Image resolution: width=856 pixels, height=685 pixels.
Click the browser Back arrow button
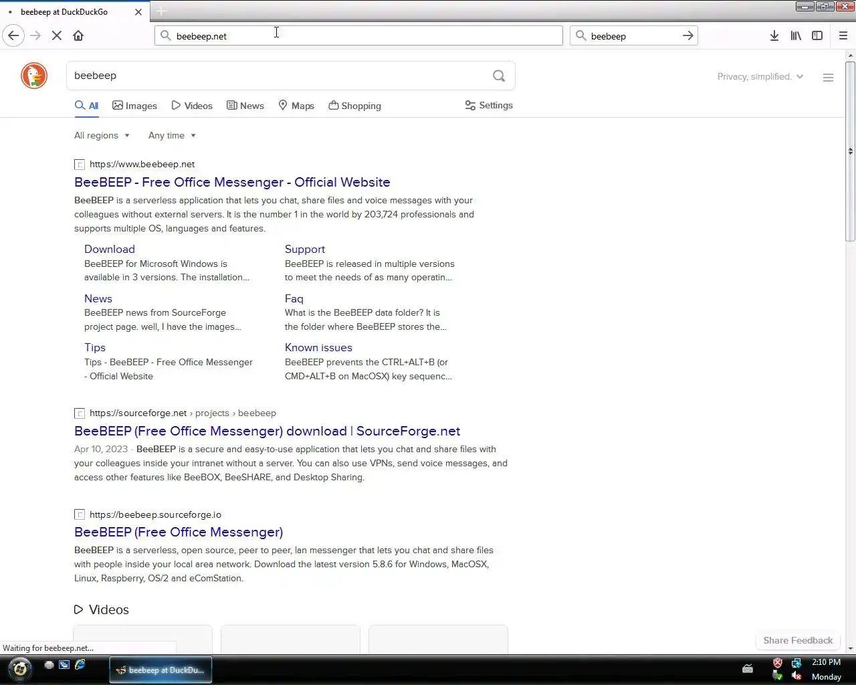[13, 35]
